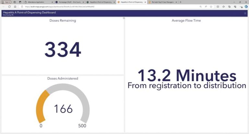Click the Hepatitis A Point-of-Dispensing Dashboard title
Screen dimensions: 249x134
point(30,13)
